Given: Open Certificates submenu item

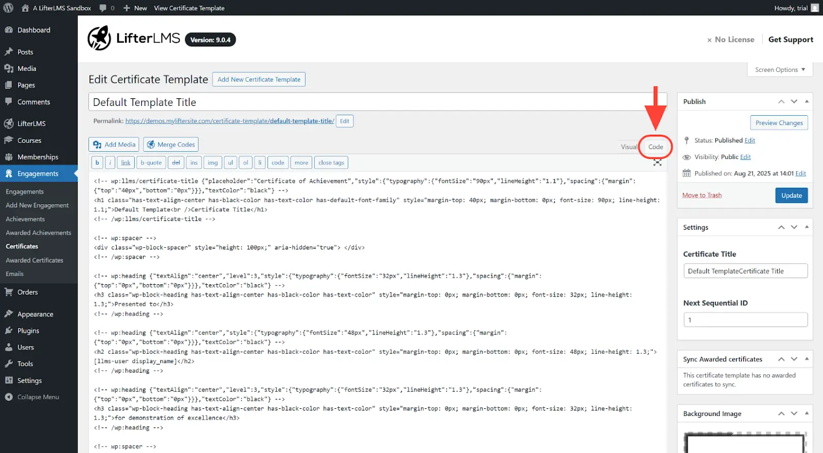Looking at the screenshot, I should [22, 246].
